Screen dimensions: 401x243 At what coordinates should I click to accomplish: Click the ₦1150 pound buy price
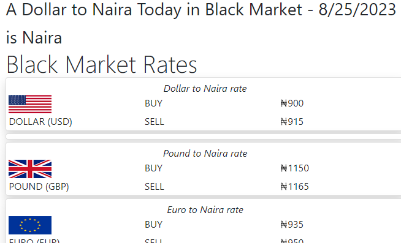(294, 168)
